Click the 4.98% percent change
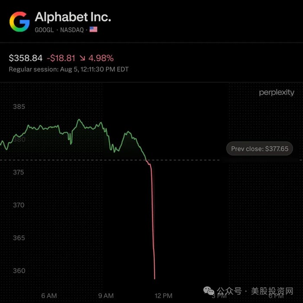Viewport: 303px width, 303px height. pyautogui.click(x=101, y=58)
